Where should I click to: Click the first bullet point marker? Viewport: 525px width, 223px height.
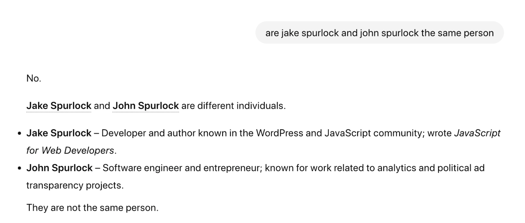(x=19, y=134)
